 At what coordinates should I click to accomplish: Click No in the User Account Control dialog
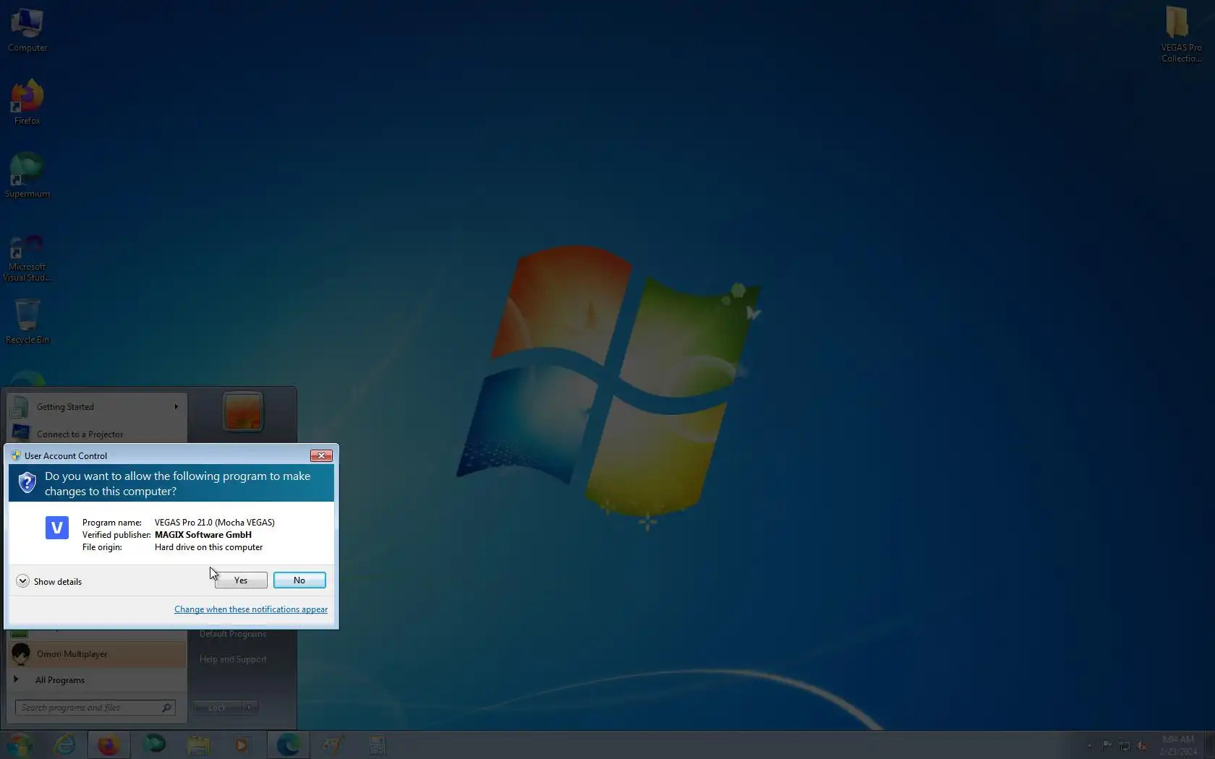click(299, 580)
